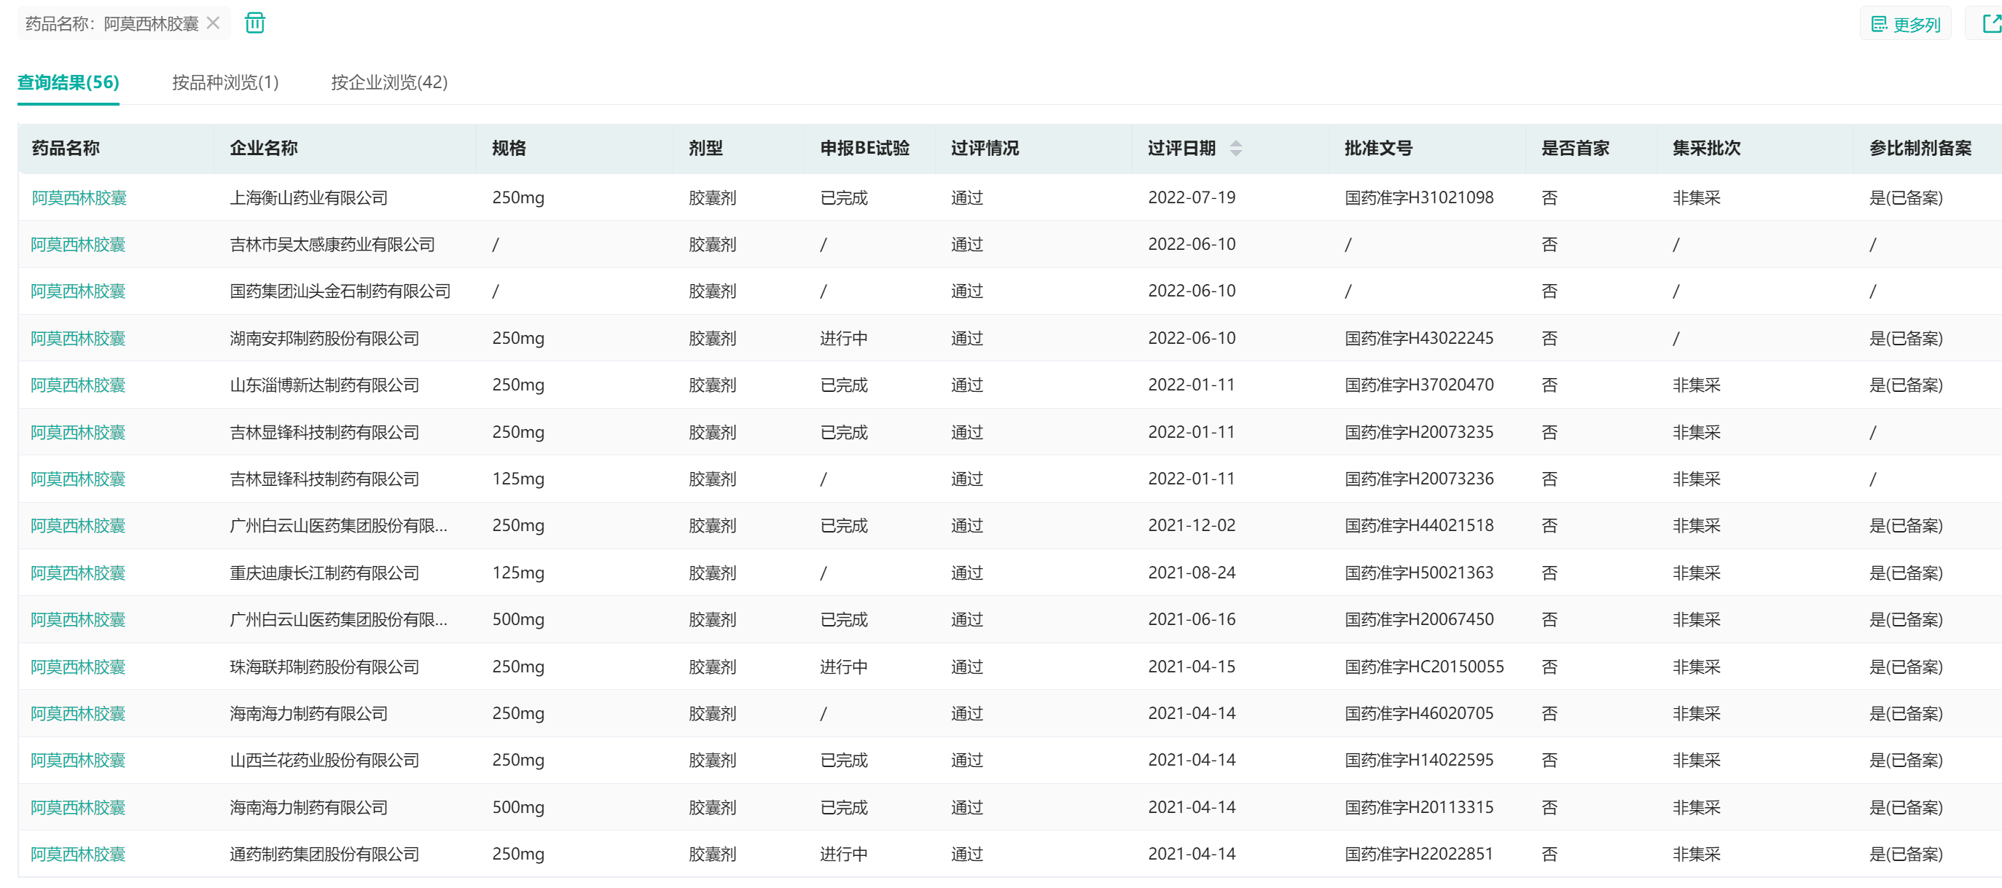The width and height of the screenshot is (2002, 888).
Task: Switch to 按企业浏览(42) tab
Action: 388,82
